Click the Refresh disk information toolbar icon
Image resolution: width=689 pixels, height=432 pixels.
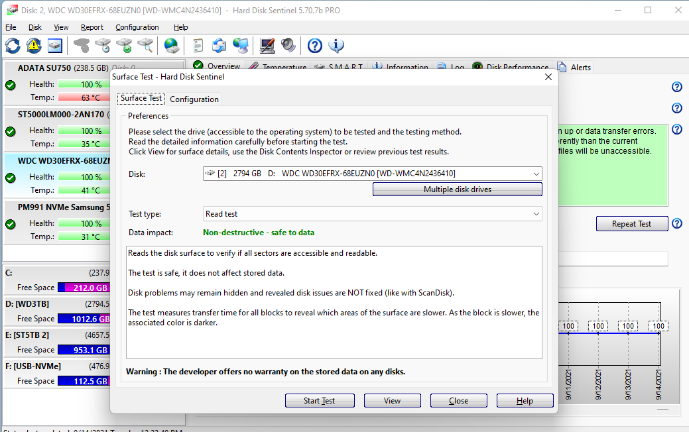[x=13, y=45]
